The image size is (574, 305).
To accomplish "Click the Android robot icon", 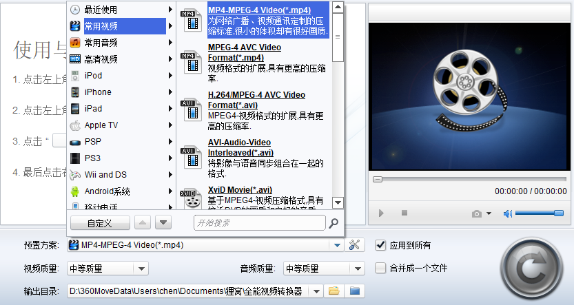I will point(75,191).
